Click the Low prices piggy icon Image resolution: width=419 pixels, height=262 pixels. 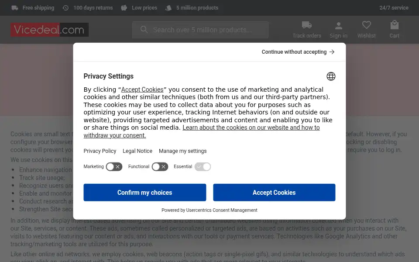(124, 8)
